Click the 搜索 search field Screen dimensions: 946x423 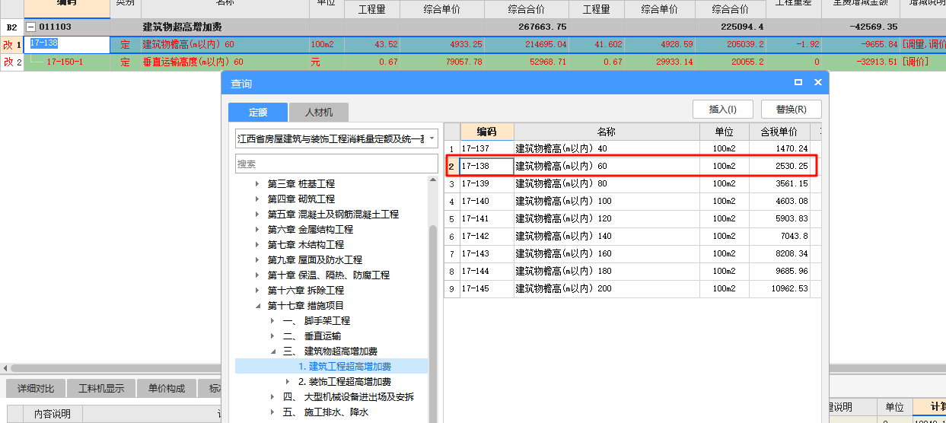(x=336, y=164)
